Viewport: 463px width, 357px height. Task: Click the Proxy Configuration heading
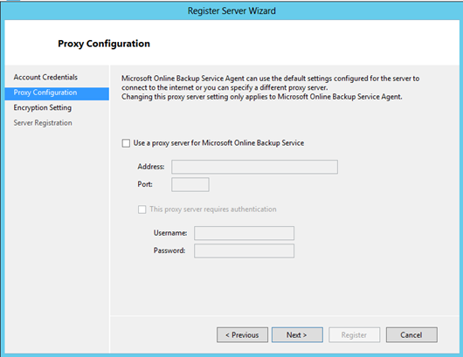pyautogui.click(x=104, y=44)
